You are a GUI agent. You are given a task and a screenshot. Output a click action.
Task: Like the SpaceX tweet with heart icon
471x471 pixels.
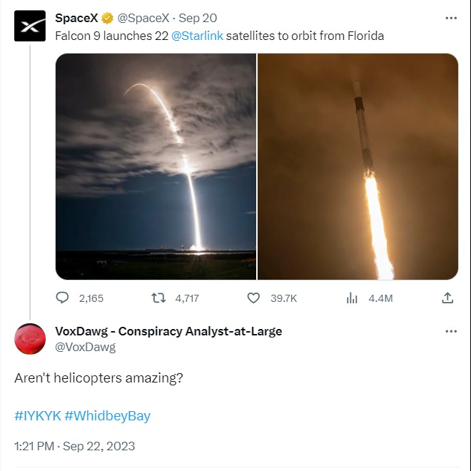point(253,298)
